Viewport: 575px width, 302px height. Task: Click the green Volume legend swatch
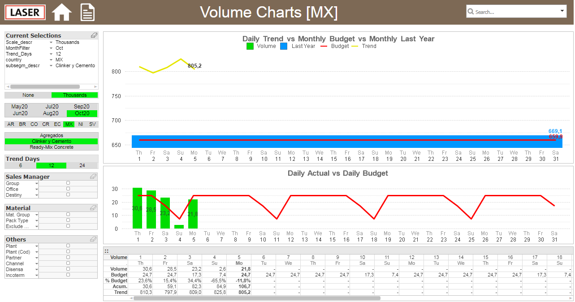click(x=250, y=46)
